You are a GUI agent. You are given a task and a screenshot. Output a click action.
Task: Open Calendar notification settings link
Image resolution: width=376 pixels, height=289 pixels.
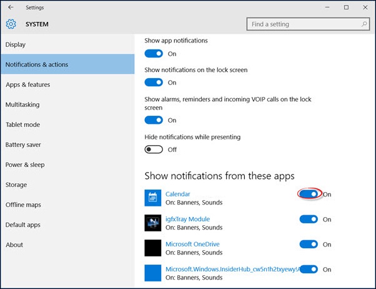(177, 194)
